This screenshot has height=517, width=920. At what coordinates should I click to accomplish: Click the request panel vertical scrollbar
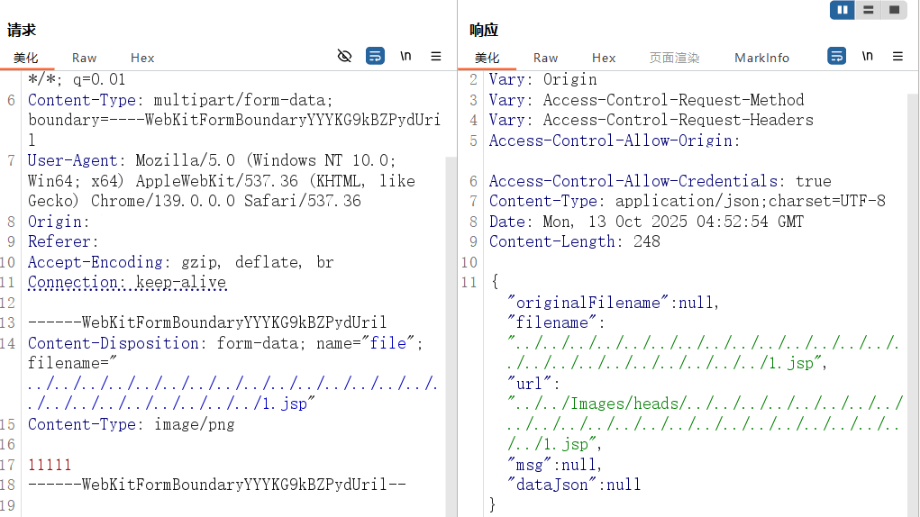point(451,315)
